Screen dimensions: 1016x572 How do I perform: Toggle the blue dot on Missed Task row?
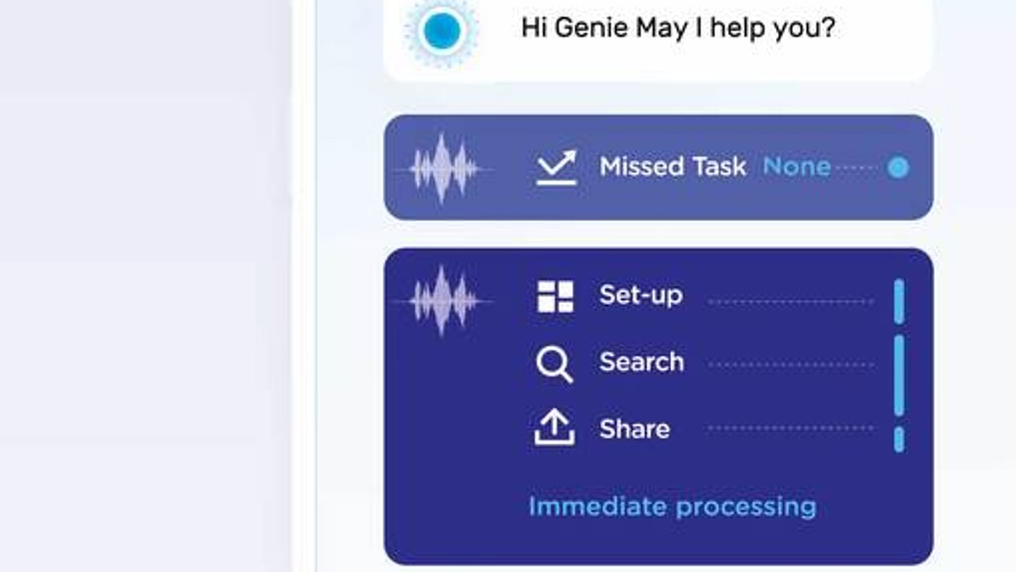(898, 168)
